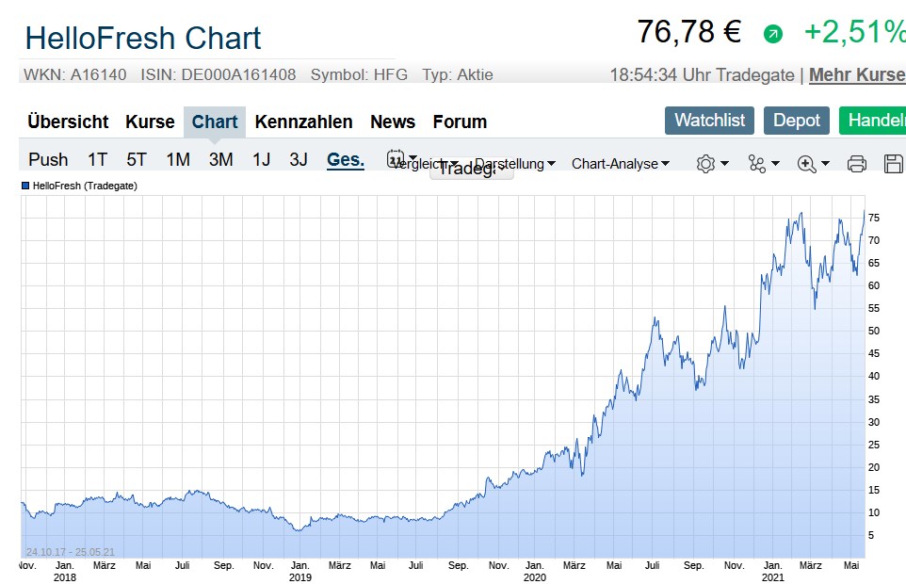Viewport: 906px width, 584px height.
Task: Print the chart with the printer icon
Action: [x=856, y=164]
